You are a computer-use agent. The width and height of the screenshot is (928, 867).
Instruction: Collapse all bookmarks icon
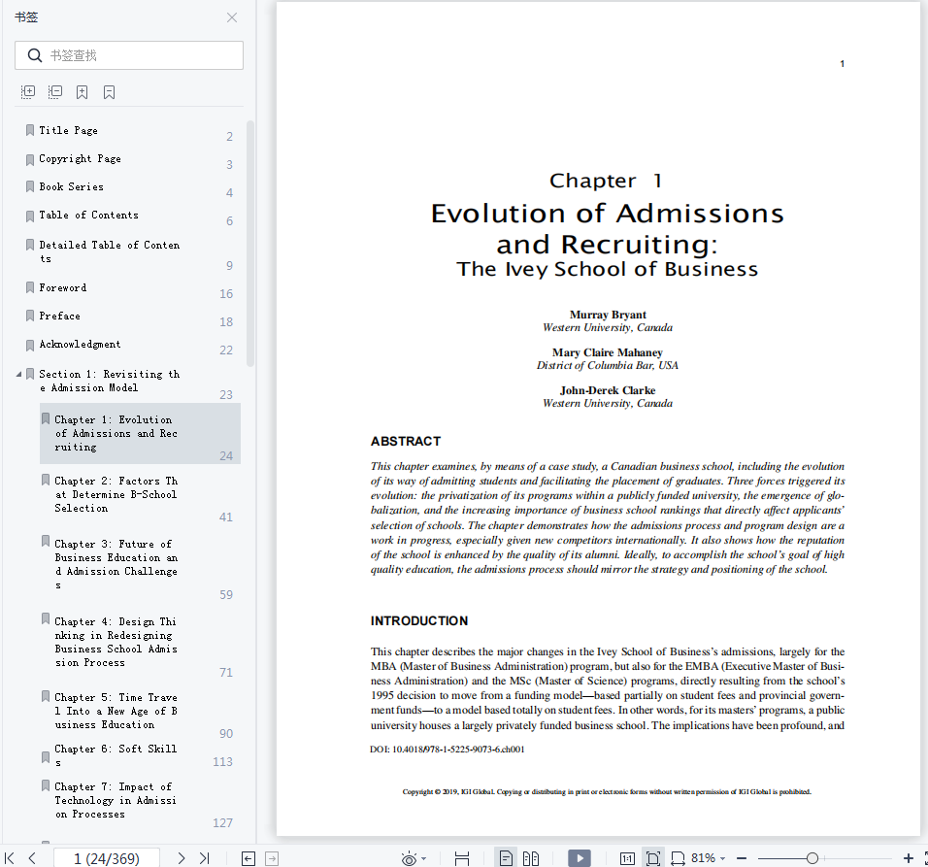coord(55,91)
